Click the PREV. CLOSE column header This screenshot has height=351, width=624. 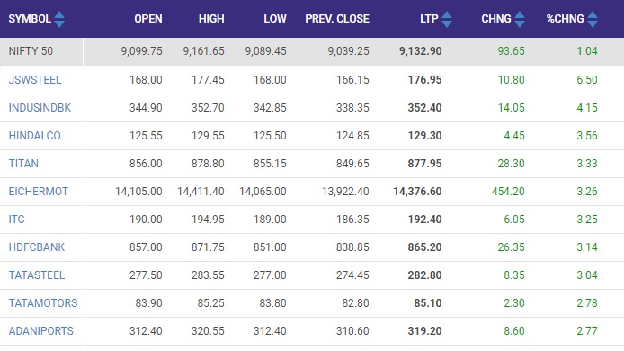[337, 19]
